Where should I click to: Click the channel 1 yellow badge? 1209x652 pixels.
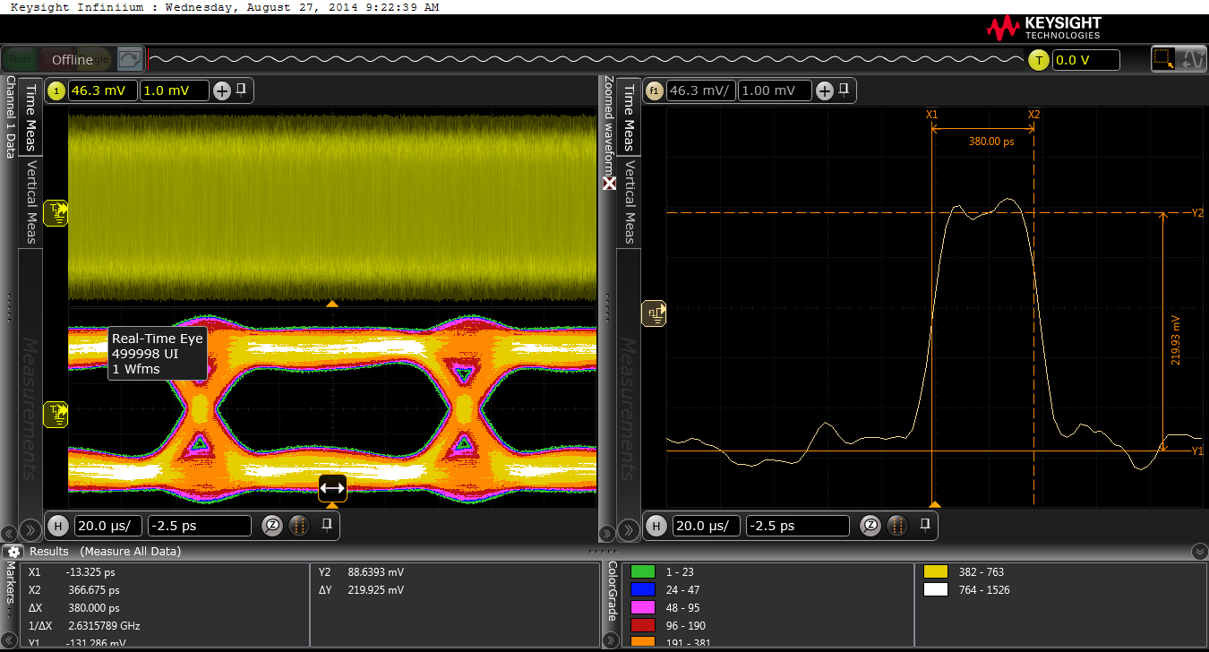[x=56, y=90]
